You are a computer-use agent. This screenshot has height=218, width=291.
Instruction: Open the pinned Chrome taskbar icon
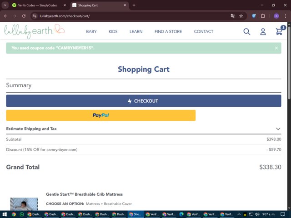14,214
